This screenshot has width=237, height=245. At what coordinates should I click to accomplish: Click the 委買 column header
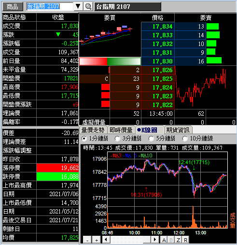[110, 17]
